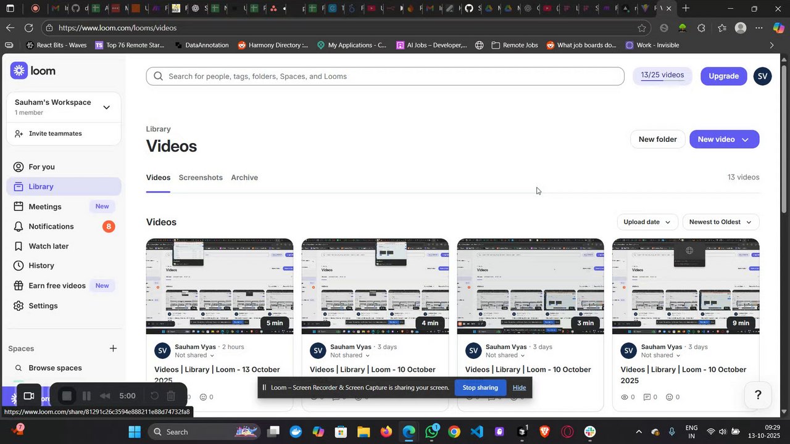Click New folder

click(x=657, y=139)
